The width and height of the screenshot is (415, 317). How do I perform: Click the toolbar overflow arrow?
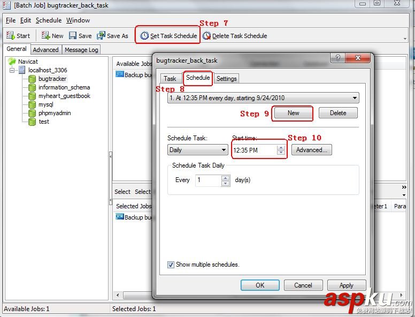coord(405,39)
